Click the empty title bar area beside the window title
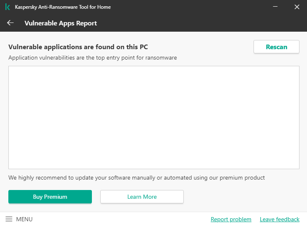Viewport: 307px width, 225px height. pyautogui.click(x=188, y=7)
